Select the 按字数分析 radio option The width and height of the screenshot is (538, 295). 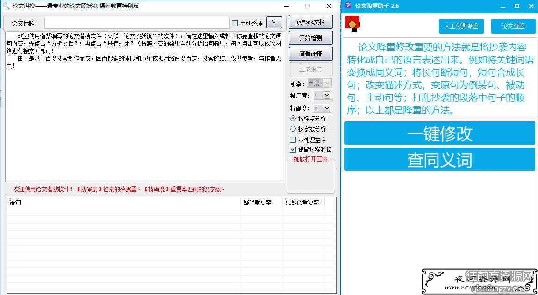(x=293, y=129)
